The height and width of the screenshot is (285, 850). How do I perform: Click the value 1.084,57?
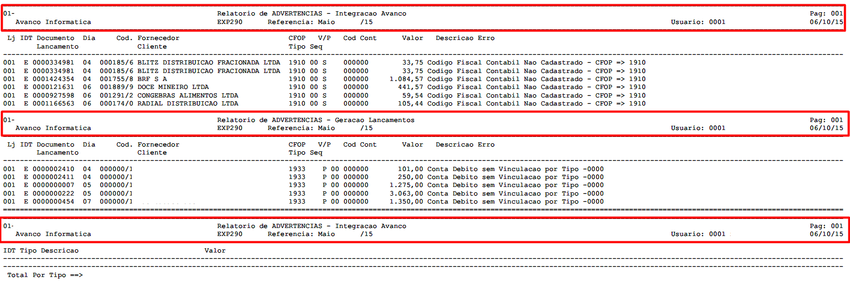coord(406,79)
